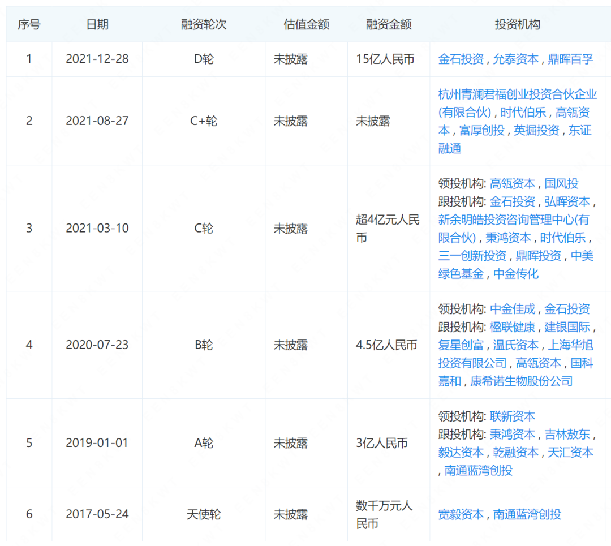This screenshot has height=546, width=611.
Task: Click the 日期 column header
Action: coord(97,24)
